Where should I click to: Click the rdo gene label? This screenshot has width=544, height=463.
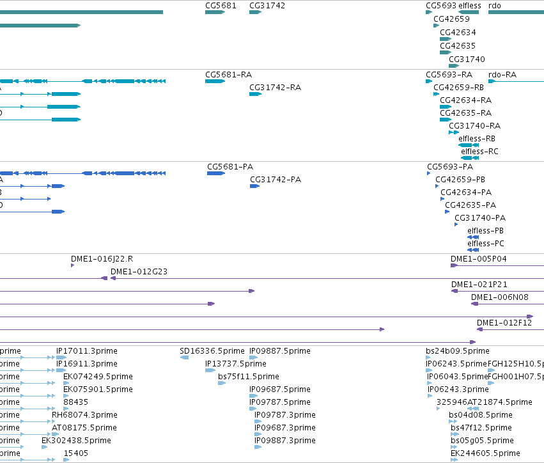[494, 6]
